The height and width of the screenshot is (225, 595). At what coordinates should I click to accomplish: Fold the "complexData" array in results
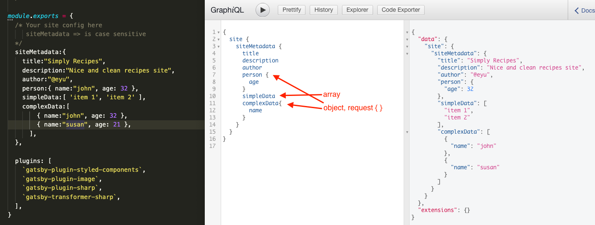pos(407,132)
